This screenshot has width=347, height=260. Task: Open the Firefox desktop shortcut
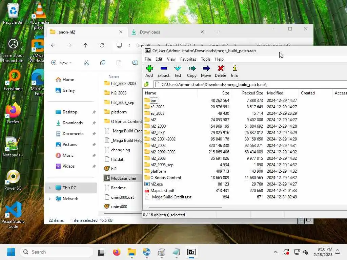point(13,113)
